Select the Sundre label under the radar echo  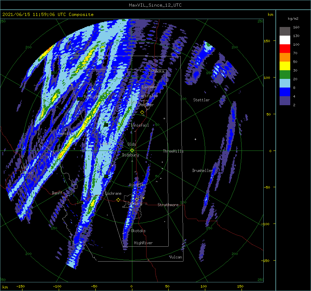tap(105, 143)
